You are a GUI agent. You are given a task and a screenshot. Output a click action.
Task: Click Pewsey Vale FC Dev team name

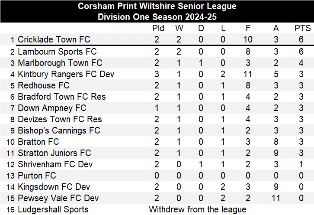click(x=58, y=199)
